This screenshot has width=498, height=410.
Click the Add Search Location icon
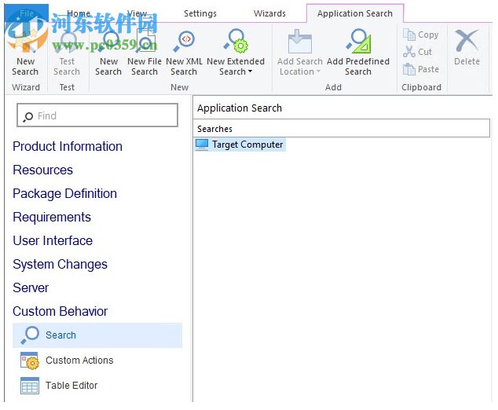click(x=299, y=42)
